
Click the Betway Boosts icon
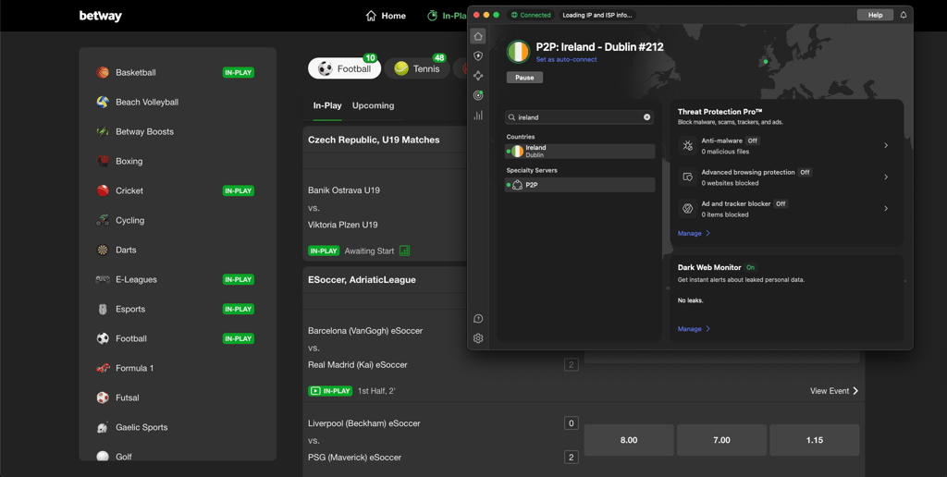pyautogui.click(x=103, y=131)
